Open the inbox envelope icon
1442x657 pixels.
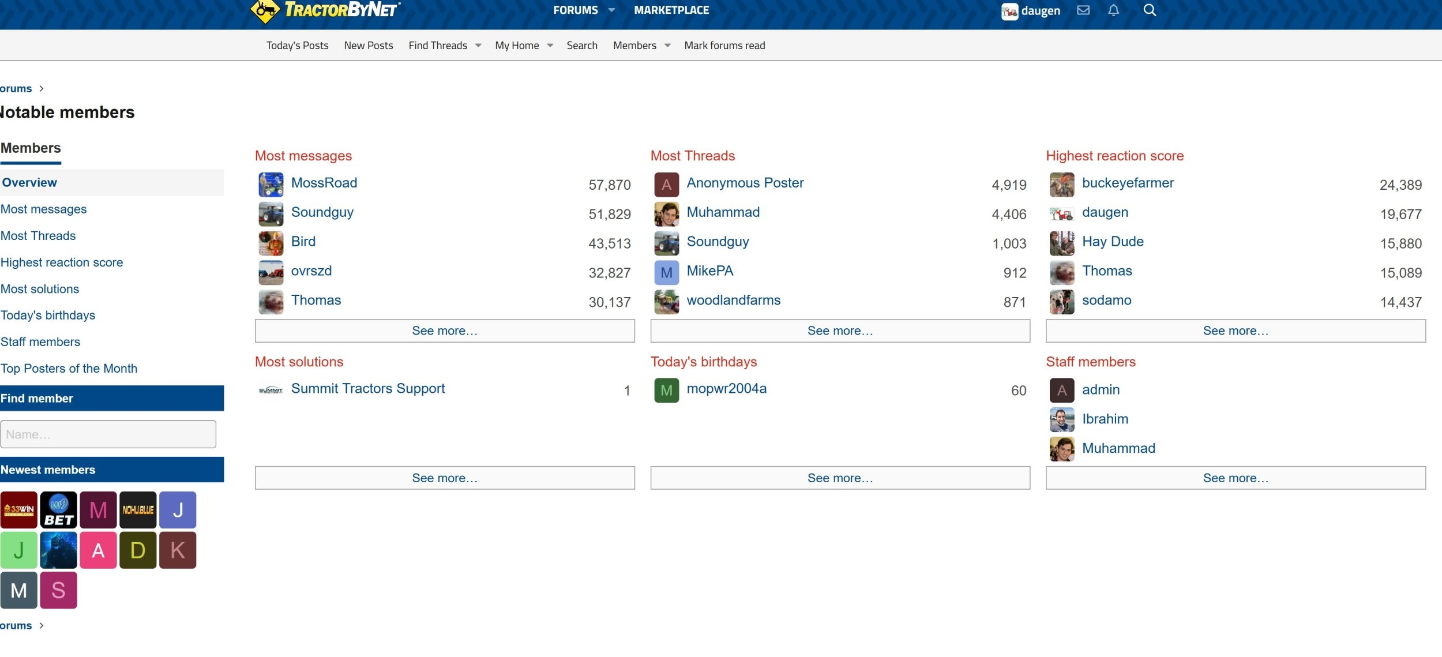point(1083,10)
